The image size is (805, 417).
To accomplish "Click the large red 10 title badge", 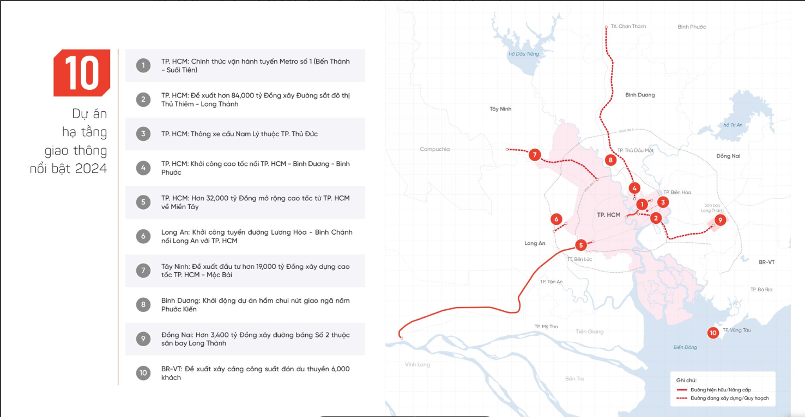I will click(82, 73).
